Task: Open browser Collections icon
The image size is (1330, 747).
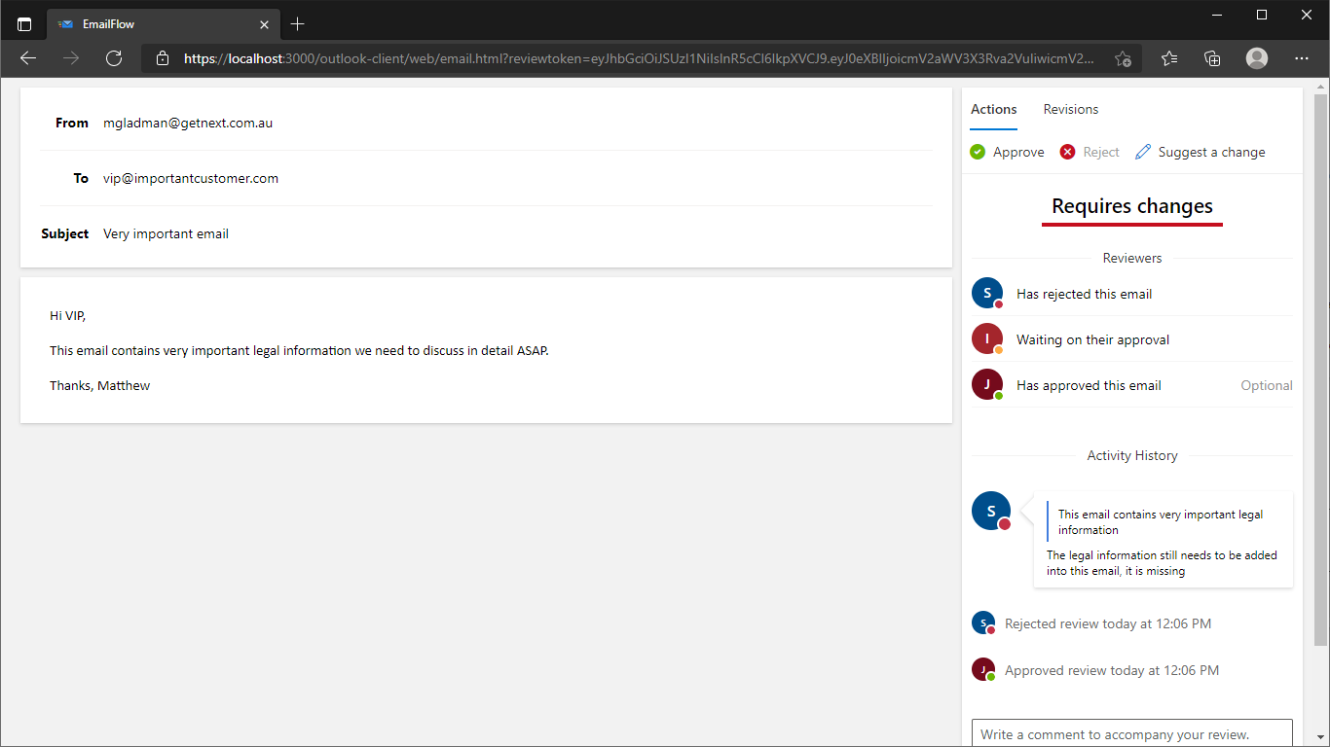Action: click(x=1212, y=58)
